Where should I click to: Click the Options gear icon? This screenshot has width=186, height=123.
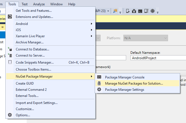click(x=10, y=115)
